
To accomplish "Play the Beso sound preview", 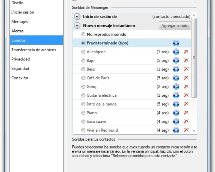I will tap(176, 69).
